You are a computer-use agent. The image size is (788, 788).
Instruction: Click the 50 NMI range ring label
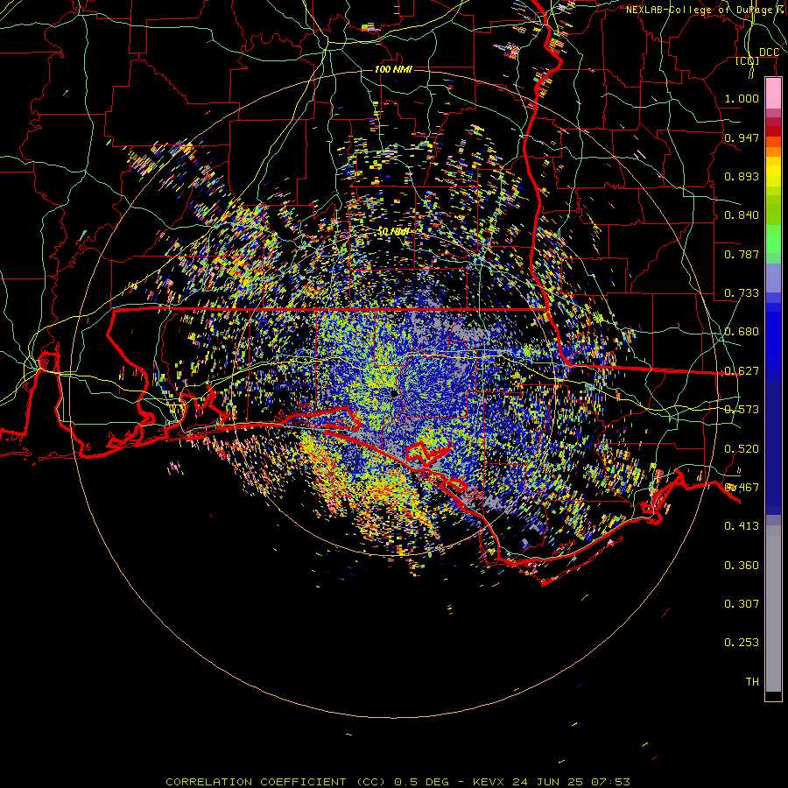coord(393,232)
